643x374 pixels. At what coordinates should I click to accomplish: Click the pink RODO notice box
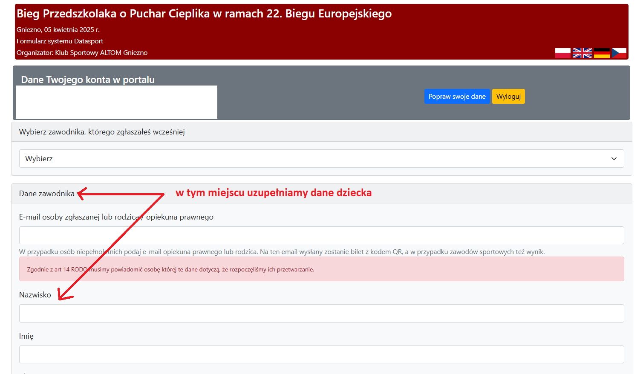pos(321,269)
